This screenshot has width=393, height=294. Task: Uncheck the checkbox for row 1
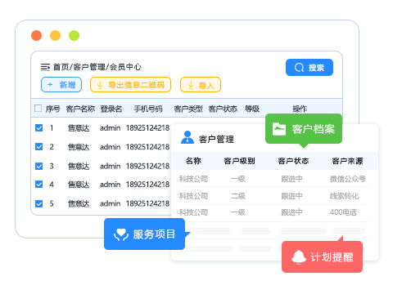pos(39,127)
